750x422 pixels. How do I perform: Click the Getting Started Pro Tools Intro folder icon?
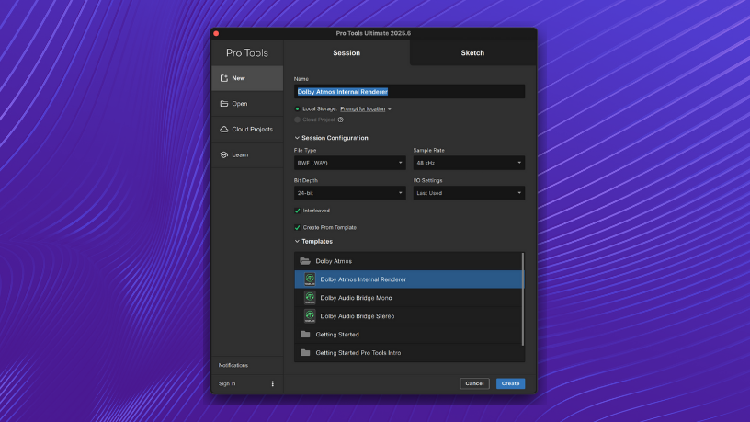pos(305,353)
